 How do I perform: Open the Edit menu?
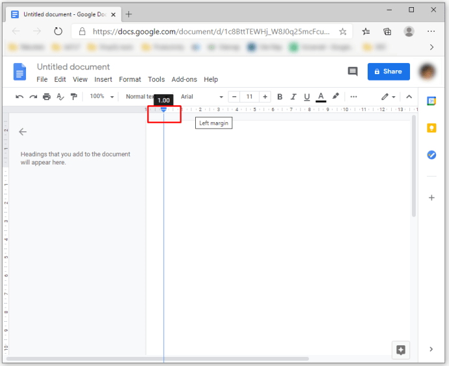point(60,79)
